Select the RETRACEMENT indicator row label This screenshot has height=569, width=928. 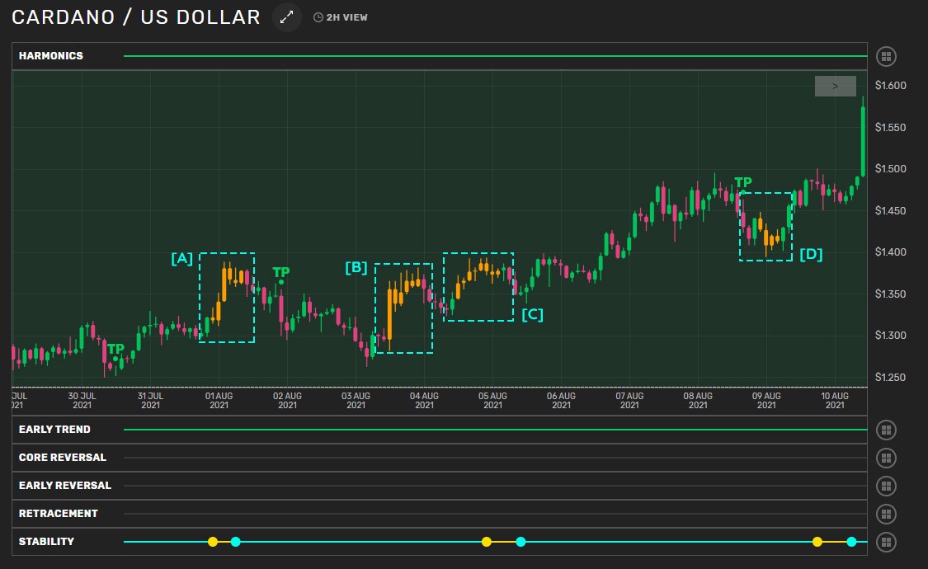click(x=58, y=514)
